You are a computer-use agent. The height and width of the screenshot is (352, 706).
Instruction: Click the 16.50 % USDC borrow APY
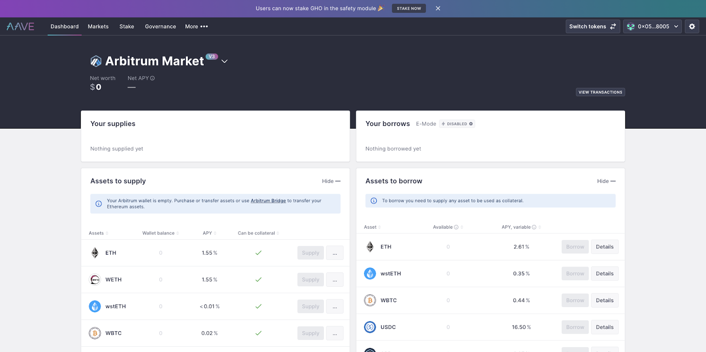coord(522,327)
